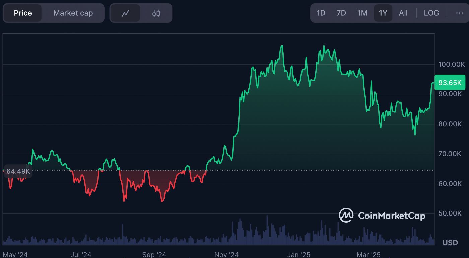The height and width of the screenshot is (258, 469).
Task: Switch to the Market cap tab
Action: (73, 13)
